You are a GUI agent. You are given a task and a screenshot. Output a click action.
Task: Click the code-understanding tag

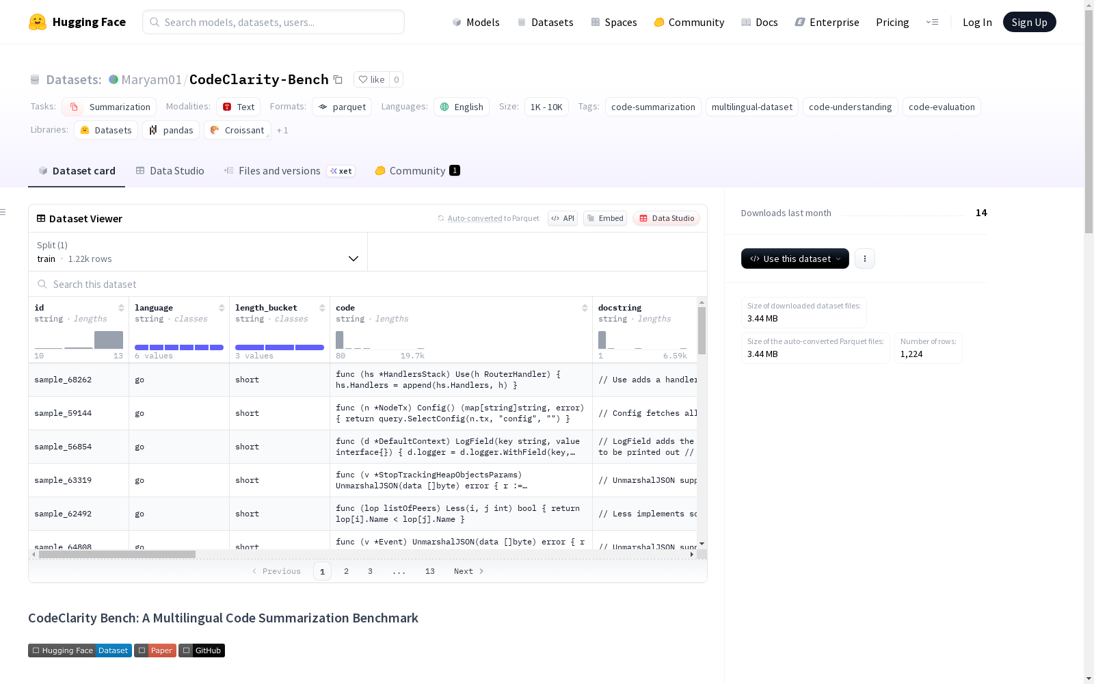tap(851, 107)
